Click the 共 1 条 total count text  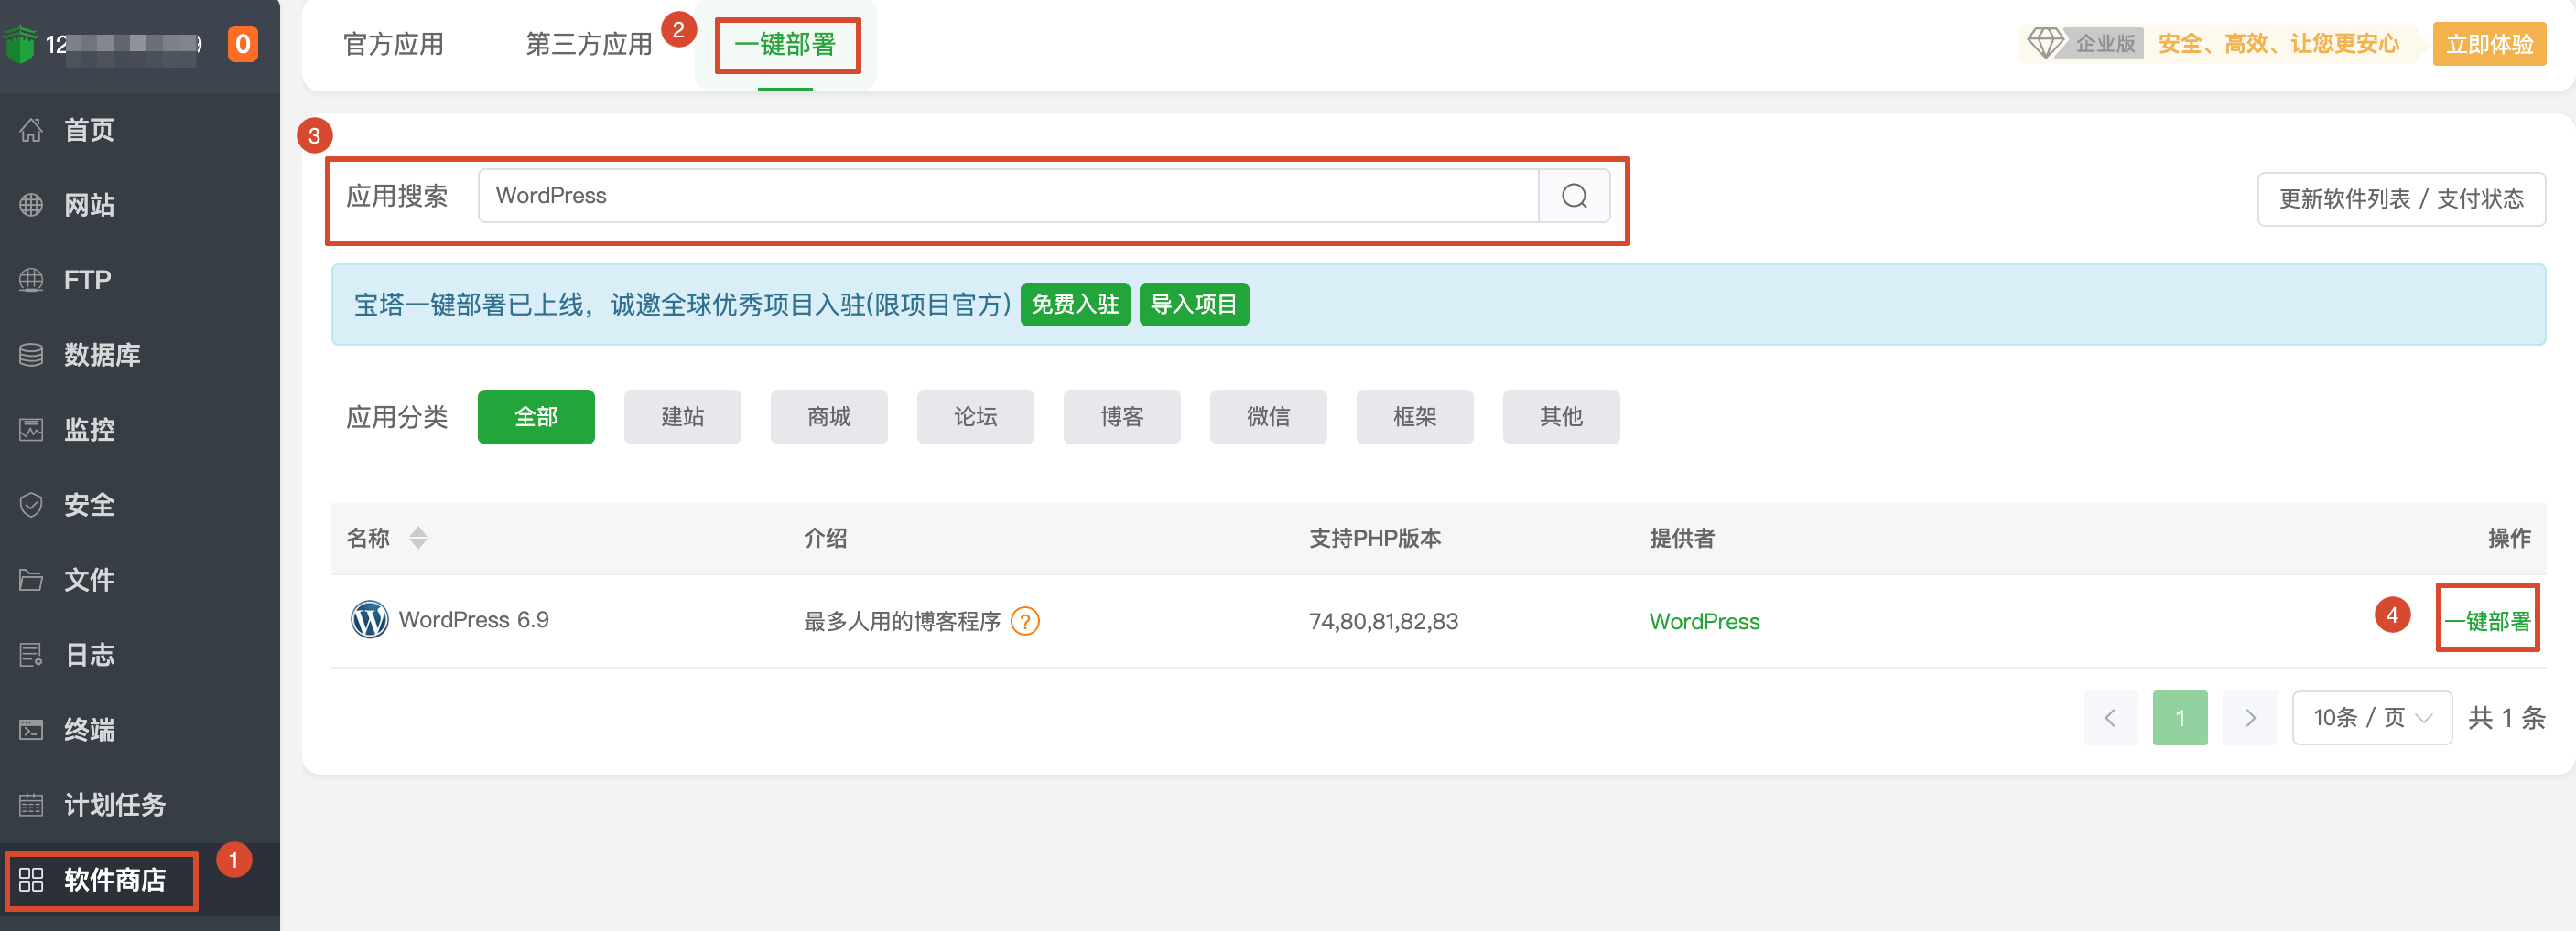[2506, 717]
